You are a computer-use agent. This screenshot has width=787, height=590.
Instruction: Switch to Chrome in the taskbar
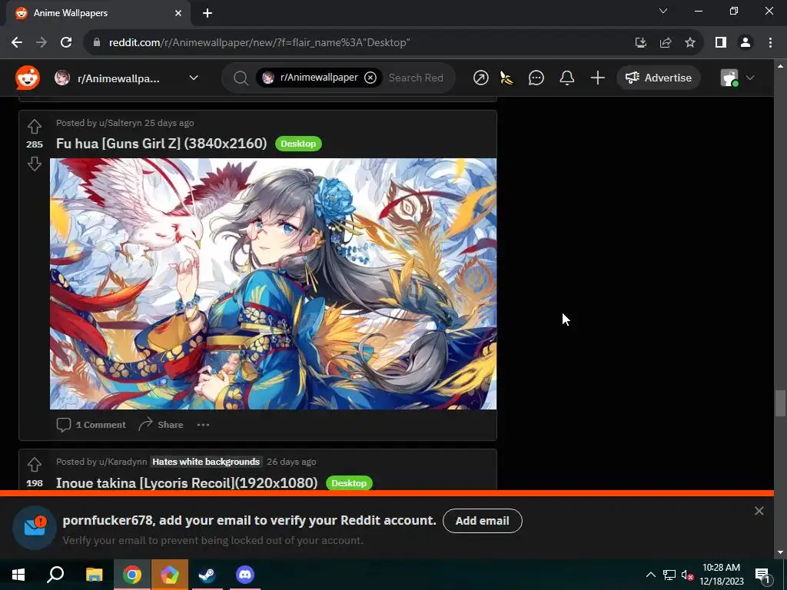132,575
